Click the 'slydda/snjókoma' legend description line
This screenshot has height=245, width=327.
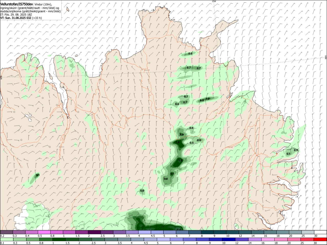coord(30,11)
